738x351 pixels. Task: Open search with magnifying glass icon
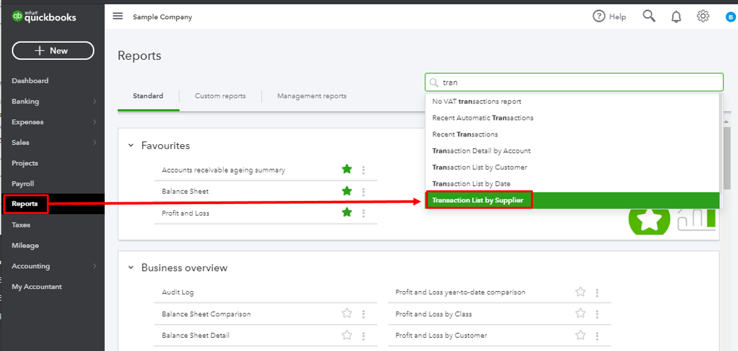coord(649,16)
